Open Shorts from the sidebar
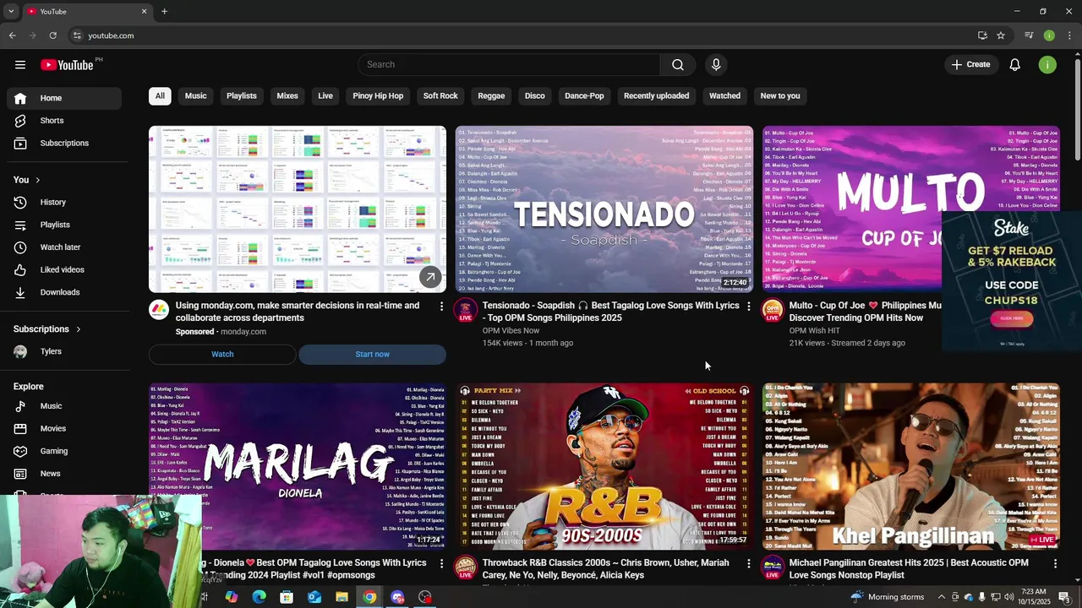Image resolution: width=1082 pixels, height=608 pixels. tap(64, 121)
